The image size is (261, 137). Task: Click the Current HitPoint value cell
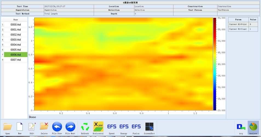[x=253, y=24]
